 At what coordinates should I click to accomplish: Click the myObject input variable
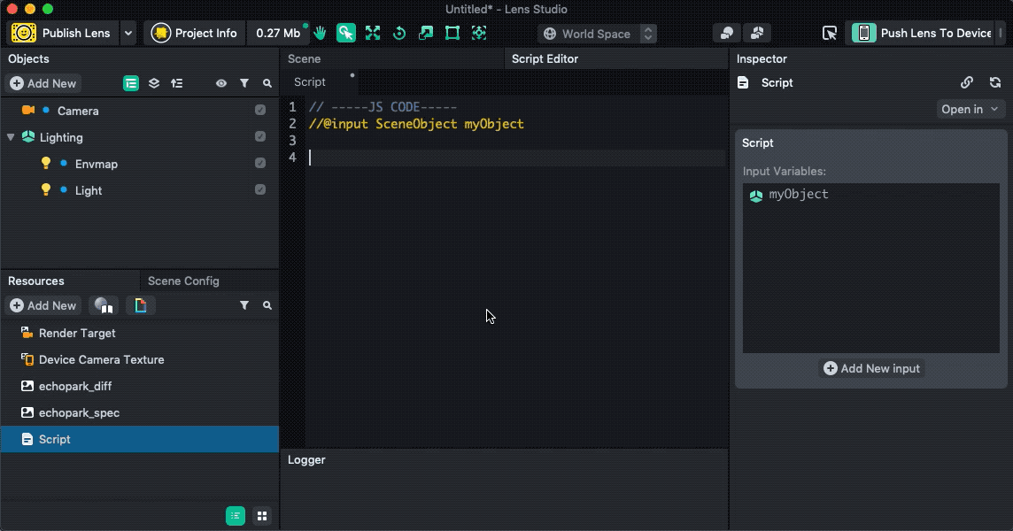(x=799, y=195)
